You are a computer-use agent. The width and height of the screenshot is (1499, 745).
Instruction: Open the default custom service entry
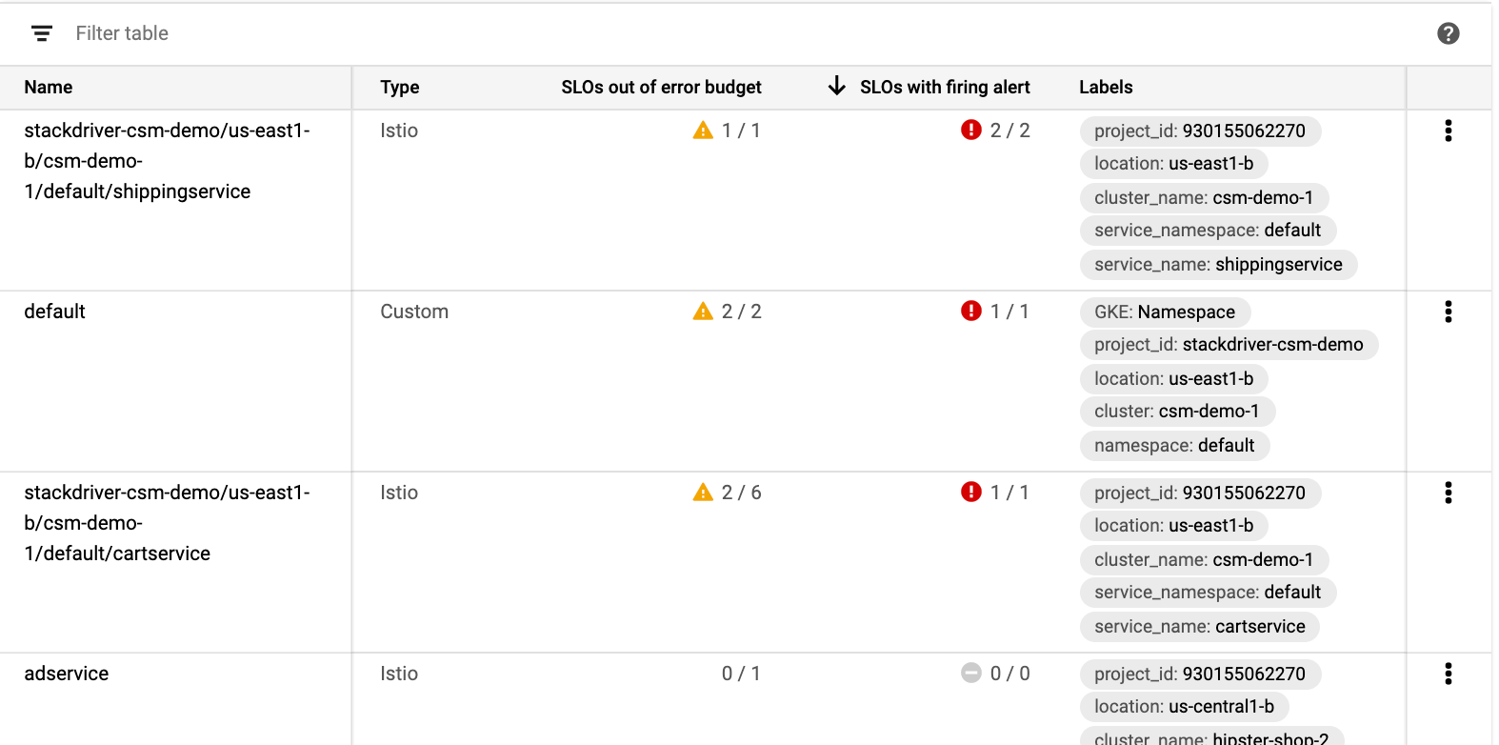tap(54, 312)
